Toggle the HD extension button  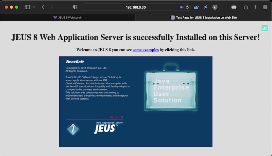tap(234, 7)
